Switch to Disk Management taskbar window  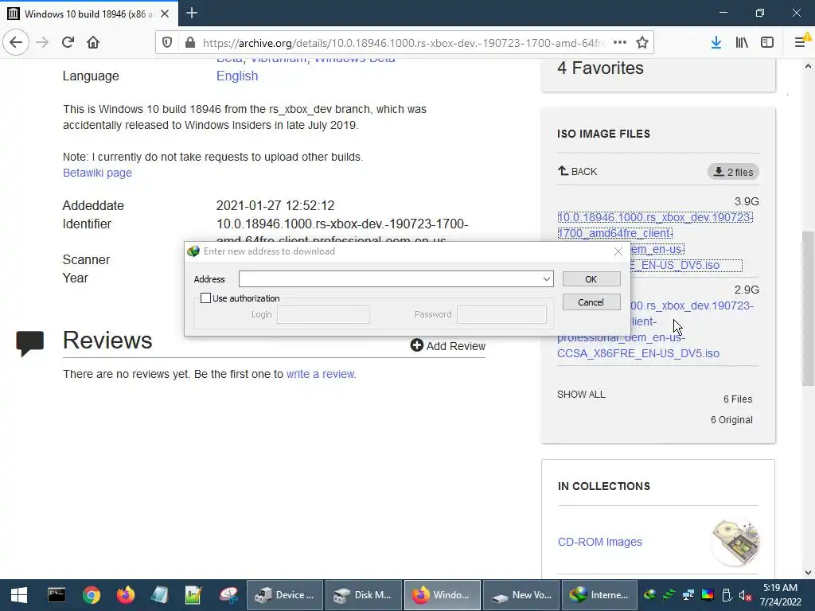[363, 595]
